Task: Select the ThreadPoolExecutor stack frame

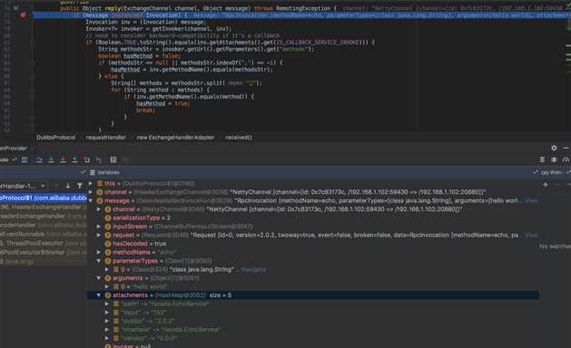Action: (x=44, y=243)
